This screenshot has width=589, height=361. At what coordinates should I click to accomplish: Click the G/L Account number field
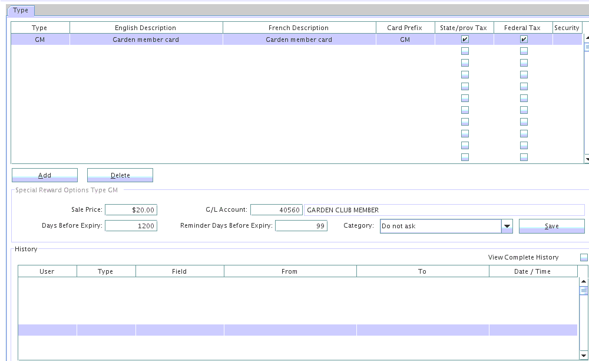(276, 210)
